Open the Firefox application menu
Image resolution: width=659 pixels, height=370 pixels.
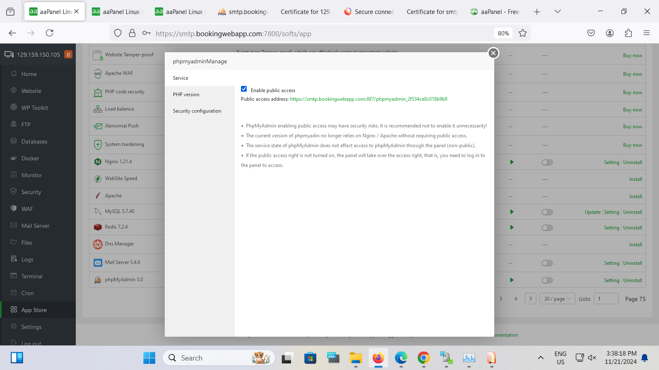pos(647,33)
